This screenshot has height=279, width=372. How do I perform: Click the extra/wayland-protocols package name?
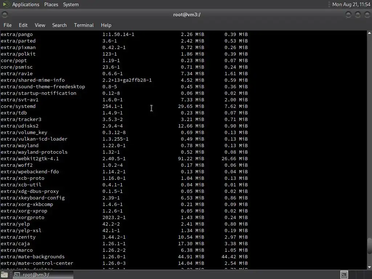tap(34, 152)
